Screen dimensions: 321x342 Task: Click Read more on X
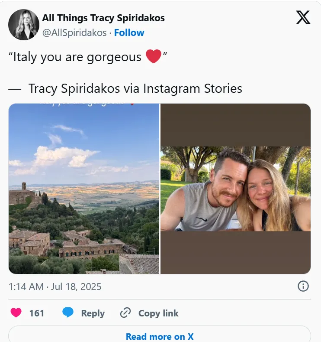click(160, 336)
